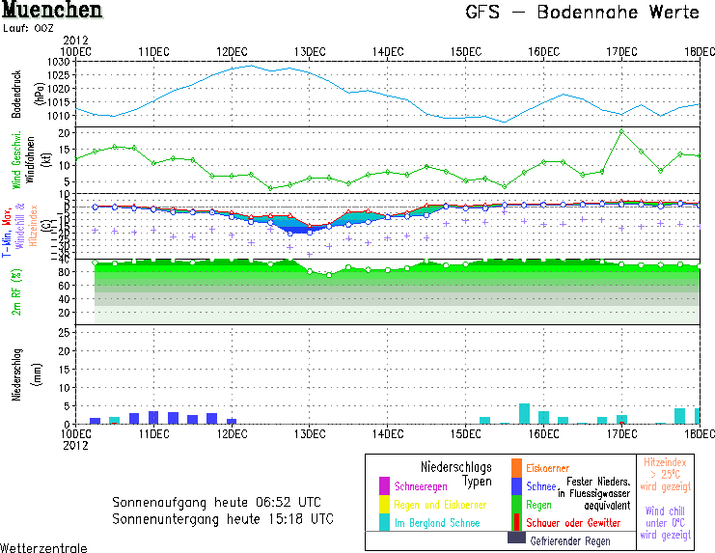
Task: Click the cyan Im Bergland Schnee swatch
Action: 384,522
